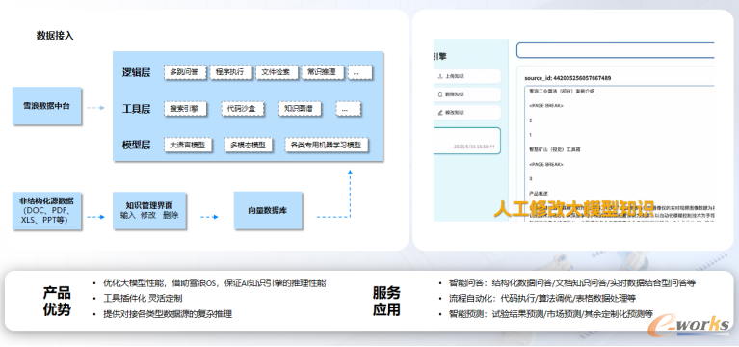Click the 优化大模型性能 bullet line
This screenshot has height=347, width=739.
coord(215,283)
